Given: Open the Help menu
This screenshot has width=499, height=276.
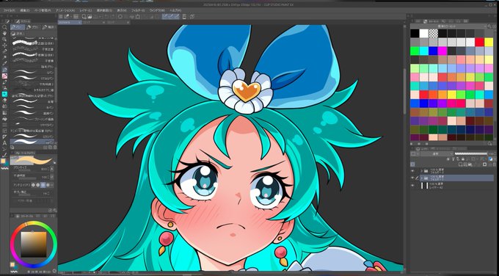Looking at the screenshot, I should coord(175,10).
